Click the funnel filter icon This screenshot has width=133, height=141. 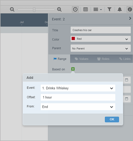click(110, 9)
